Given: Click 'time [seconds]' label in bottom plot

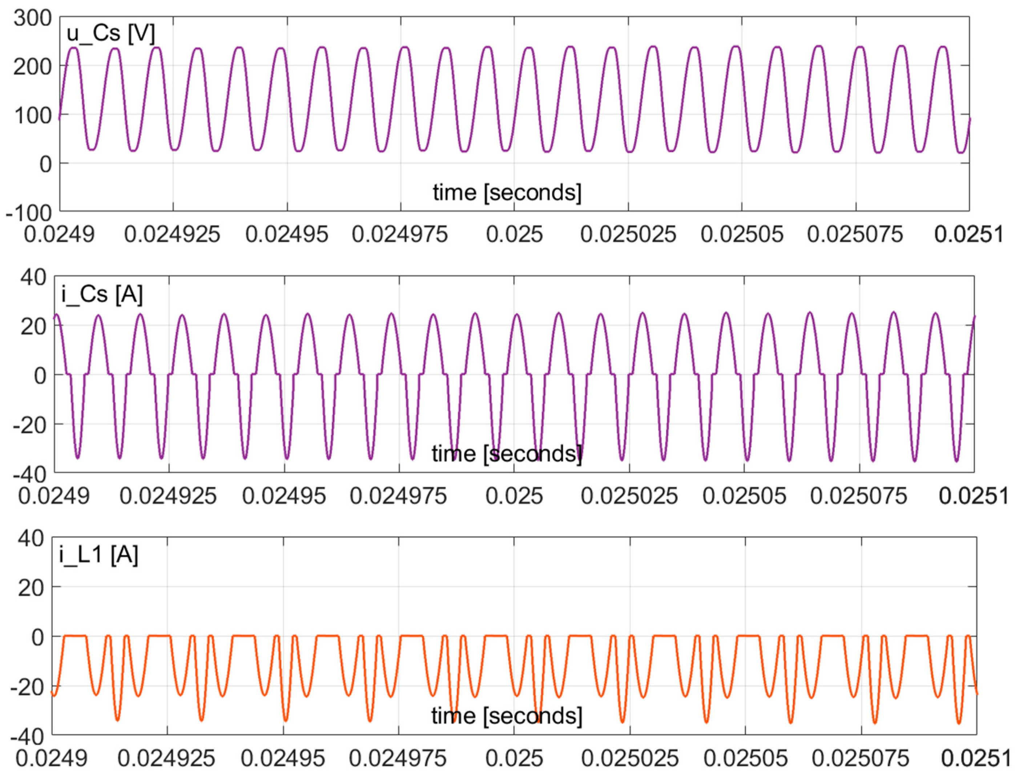Looking at the screenshot, I should pos(507,715).
